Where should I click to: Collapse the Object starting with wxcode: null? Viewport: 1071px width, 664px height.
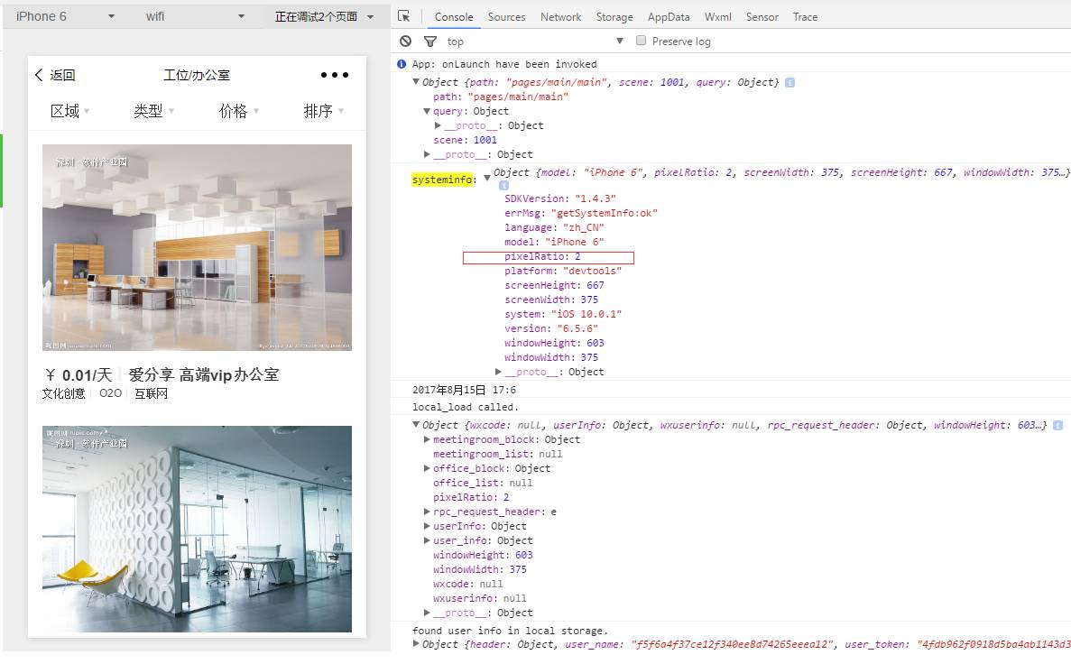(416, 425)
